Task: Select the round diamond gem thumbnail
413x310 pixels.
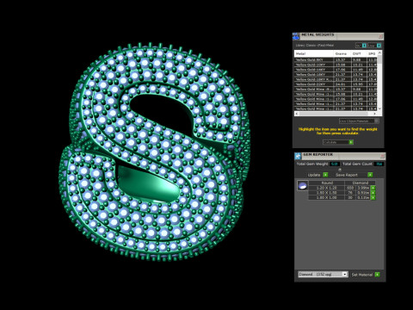Action: pos(303,186)
